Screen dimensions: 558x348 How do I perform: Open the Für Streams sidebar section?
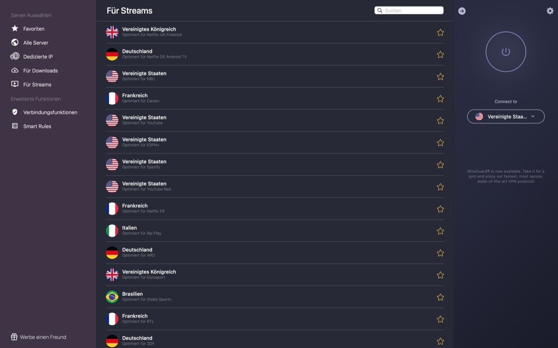[x=37, y=84]
